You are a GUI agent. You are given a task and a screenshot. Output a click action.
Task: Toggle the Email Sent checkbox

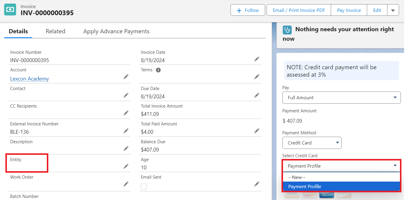coord(144,187)
